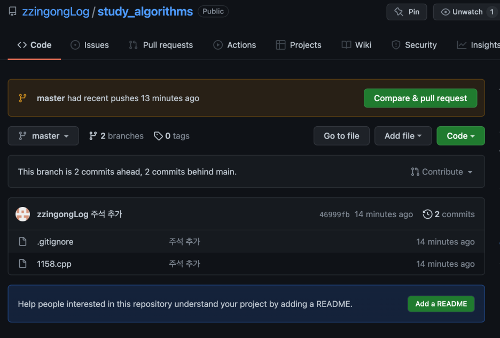The height and width of the screenshot is (338, 500).
Task: Click the pin icon in the Pin button
Action: (x=399, y=12)
